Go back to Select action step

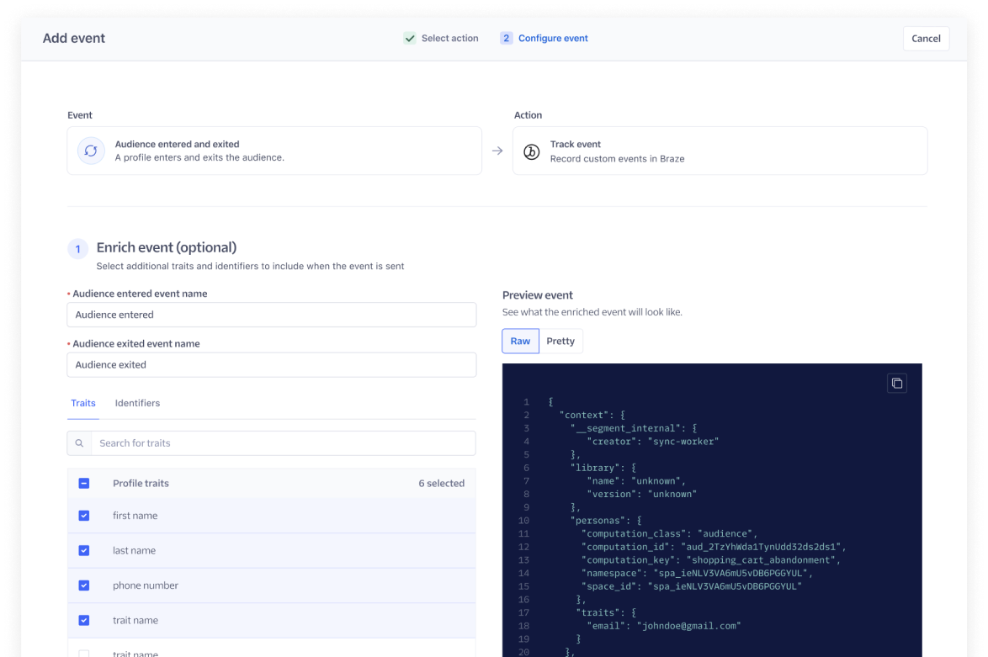coord(450,38)
